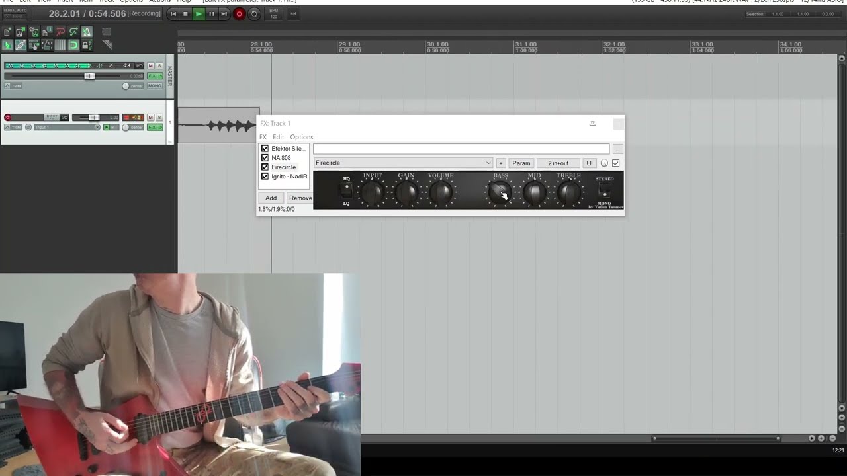Arm Track 1 for recording
847x476 pixels.
pos(8,118)
